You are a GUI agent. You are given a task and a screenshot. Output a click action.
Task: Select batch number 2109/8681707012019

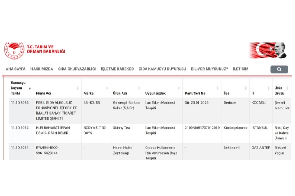pyautogui.click(x=202, y=133)
